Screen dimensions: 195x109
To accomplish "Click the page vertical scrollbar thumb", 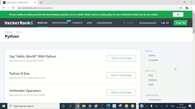I will click(194, 23).
